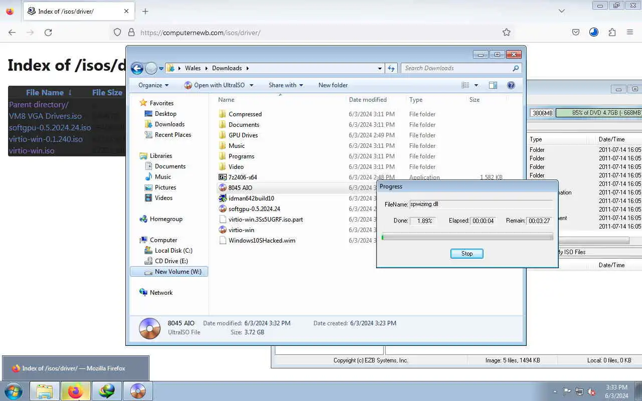Select Recent Places in the sidebar
The image size is (642, 401).
click(173, 135)
